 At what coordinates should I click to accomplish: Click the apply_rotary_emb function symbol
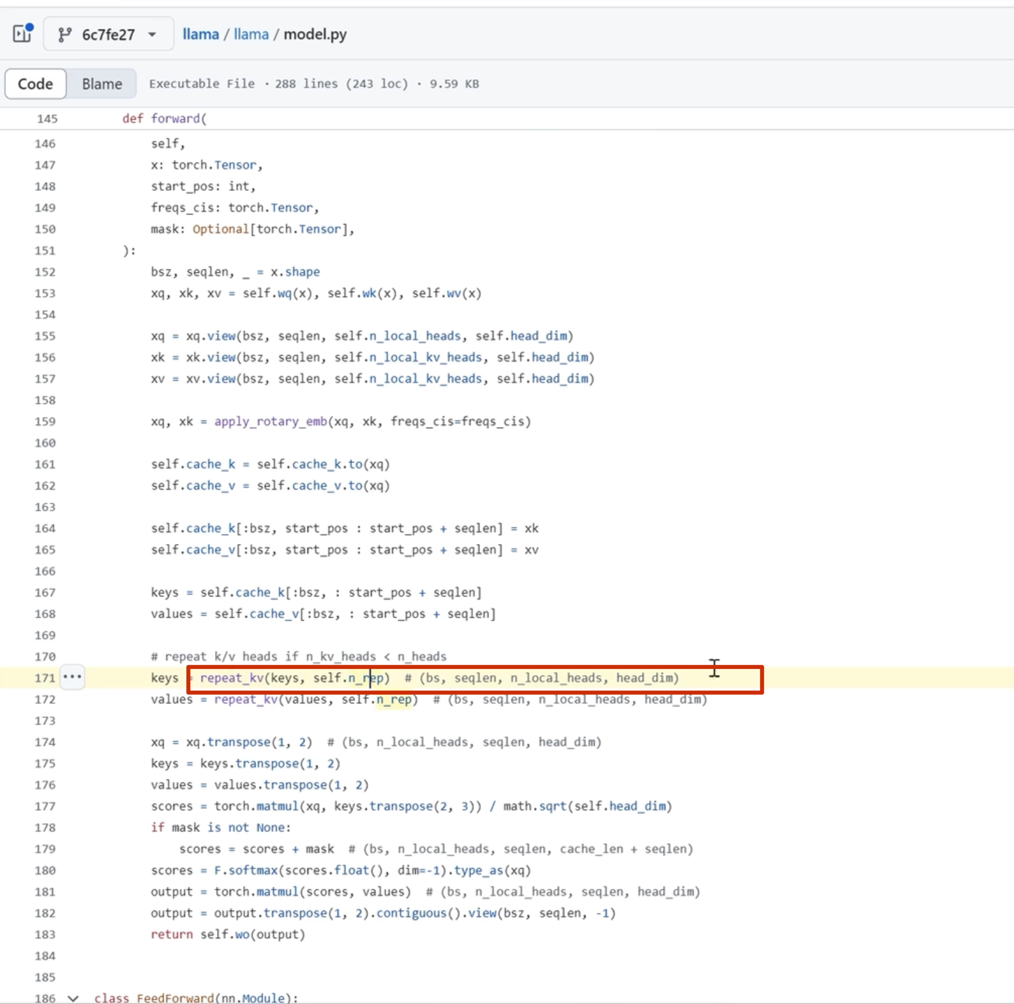(x=270, y=421)
